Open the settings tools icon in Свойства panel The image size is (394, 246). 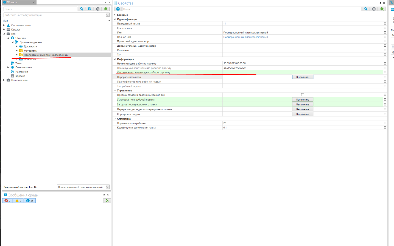point(382,9)
